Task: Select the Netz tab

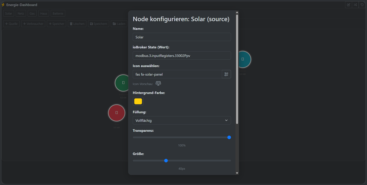Action: (21, 13)
